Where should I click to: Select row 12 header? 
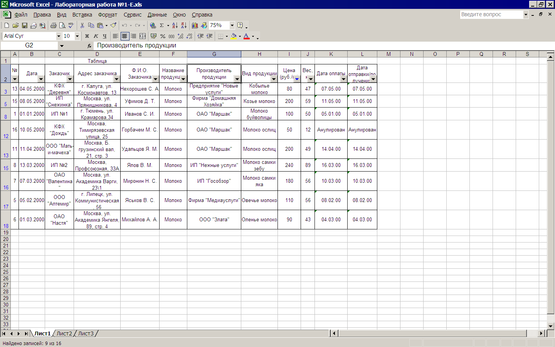pyautogui.click(x=5, y=130)
